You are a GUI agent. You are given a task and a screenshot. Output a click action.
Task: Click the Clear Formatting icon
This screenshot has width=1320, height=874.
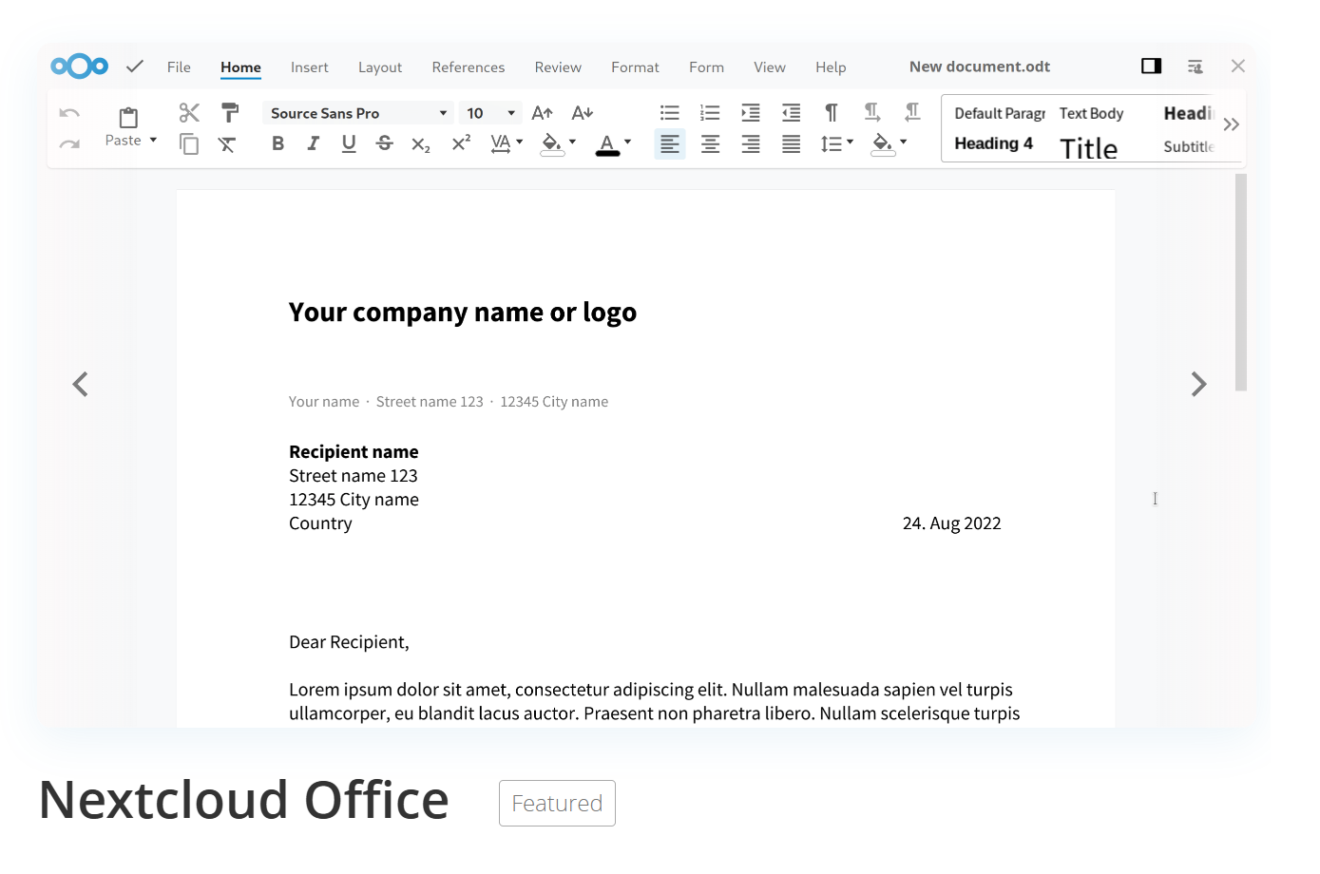[x=227, y=144]
